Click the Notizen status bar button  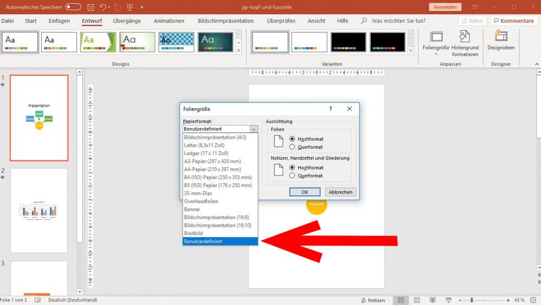pyautogui.click(x=373, y=300)
